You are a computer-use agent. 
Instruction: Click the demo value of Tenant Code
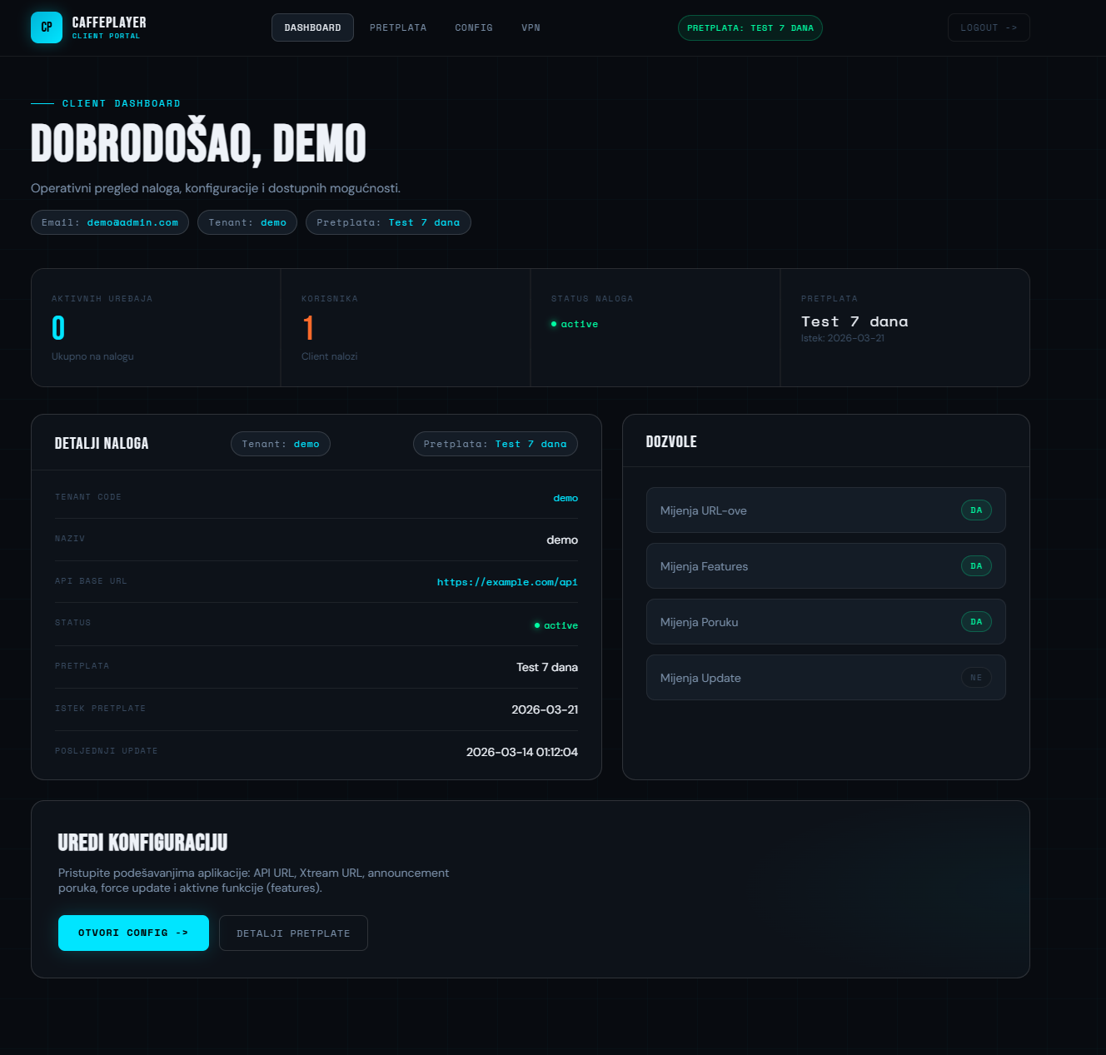(x=565, y=498)
